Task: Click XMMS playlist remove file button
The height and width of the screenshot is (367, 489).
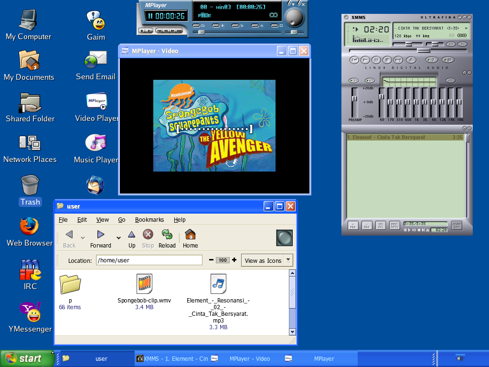Action: [367, 226]
